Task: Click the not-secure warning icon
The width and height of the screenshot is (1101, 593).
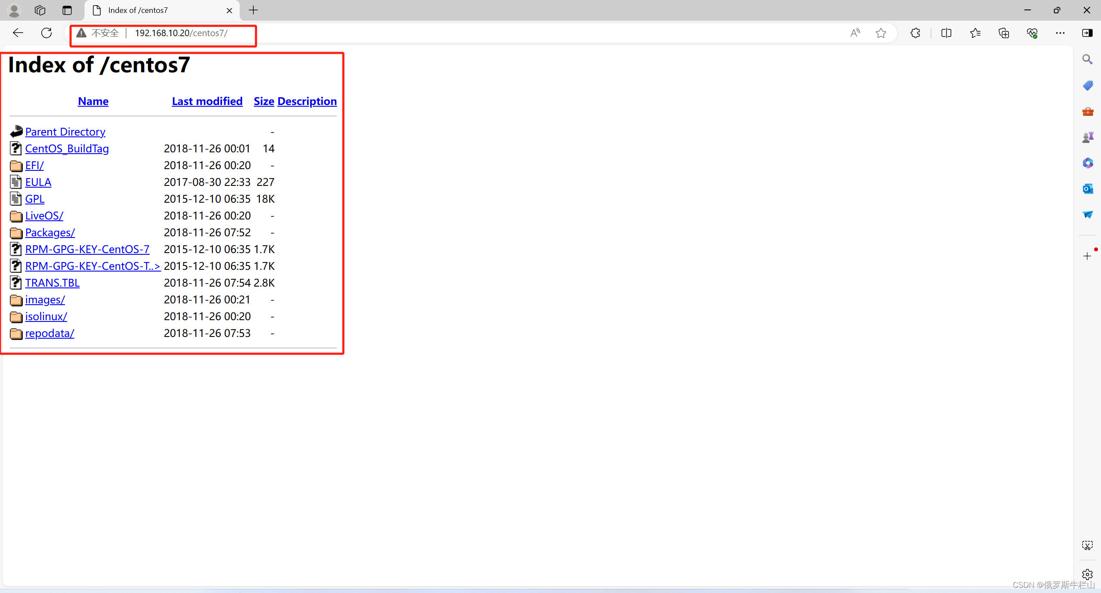Action: pyautogui.click(x=81, y=33)
